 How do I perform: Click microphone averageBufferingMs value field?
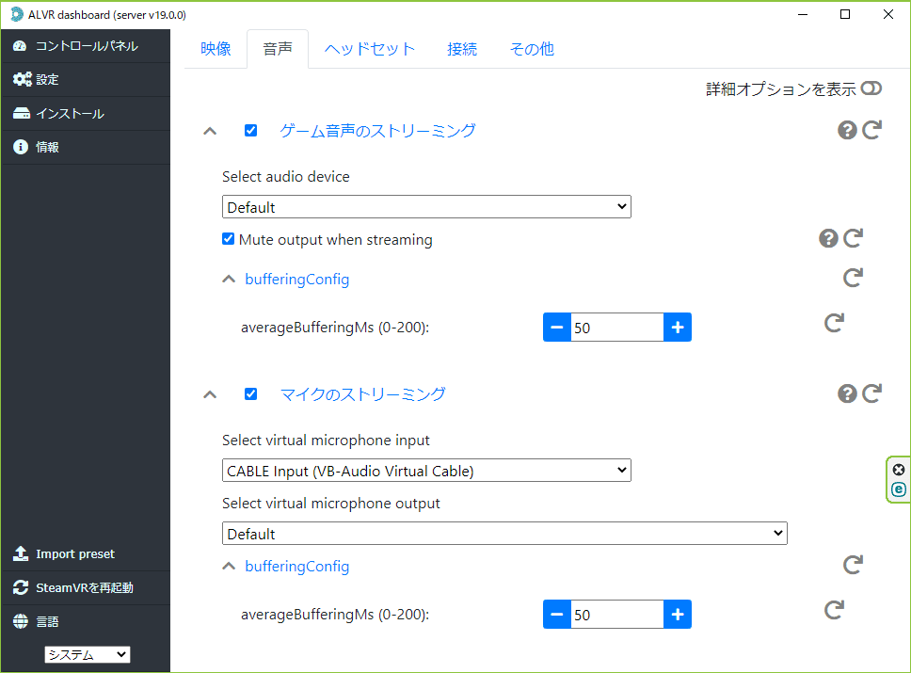pyautogui.click(x=617, y=615)
